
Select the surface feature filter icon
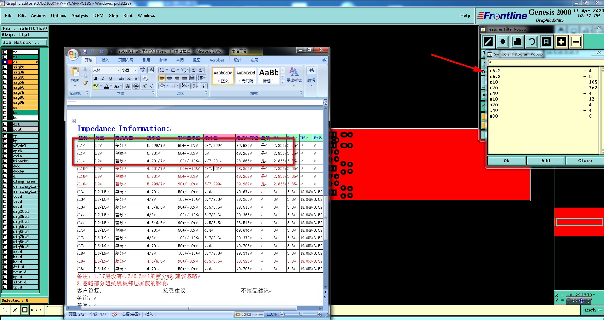tap(517, 42)
